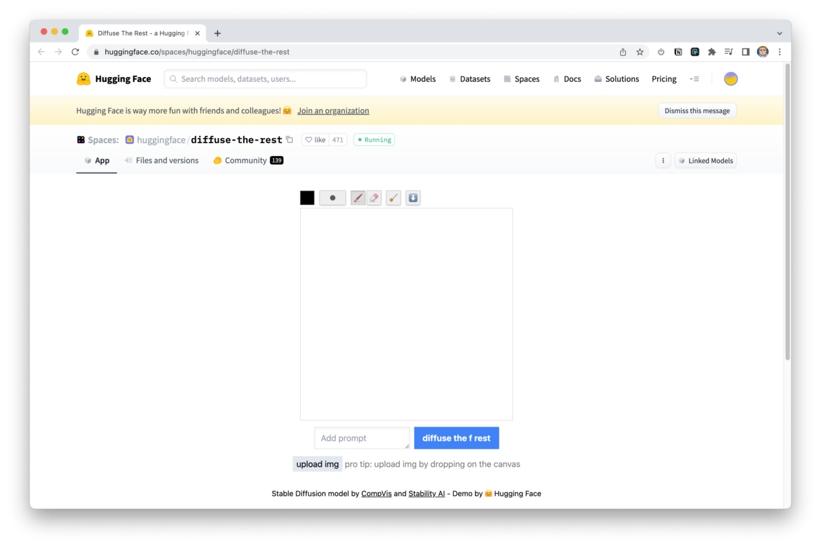
Task: Open the Pricing page
Action: [x=664, y=79]
